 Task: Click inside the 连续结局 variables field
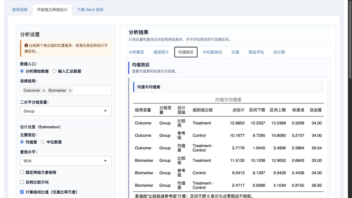coord(66,90)
